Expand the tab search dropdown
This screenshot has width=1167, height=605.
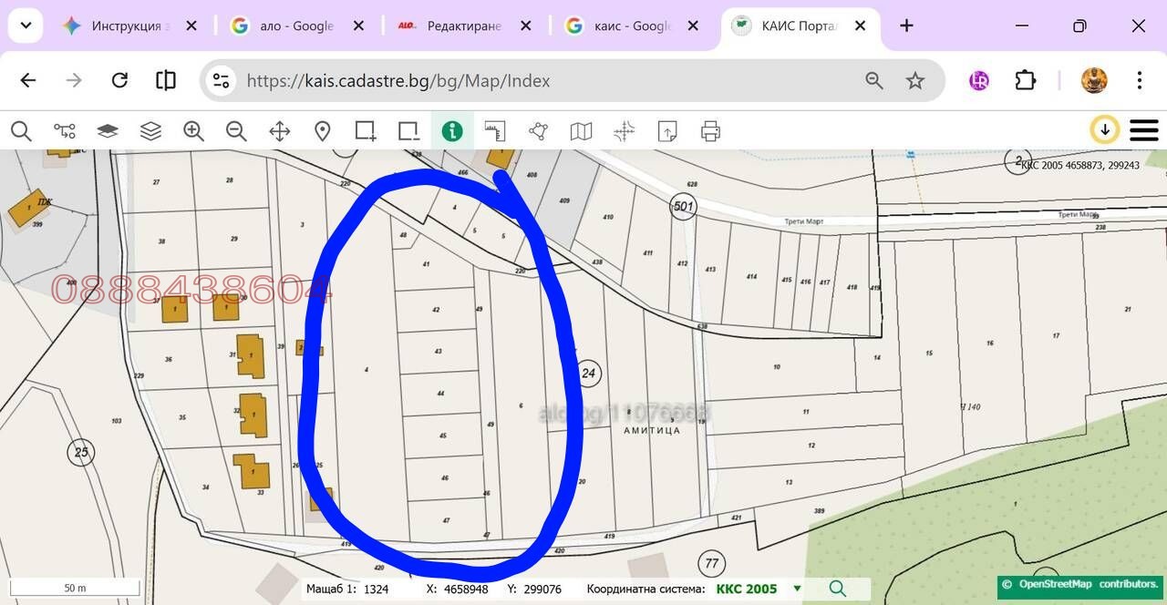coord(26,26)
